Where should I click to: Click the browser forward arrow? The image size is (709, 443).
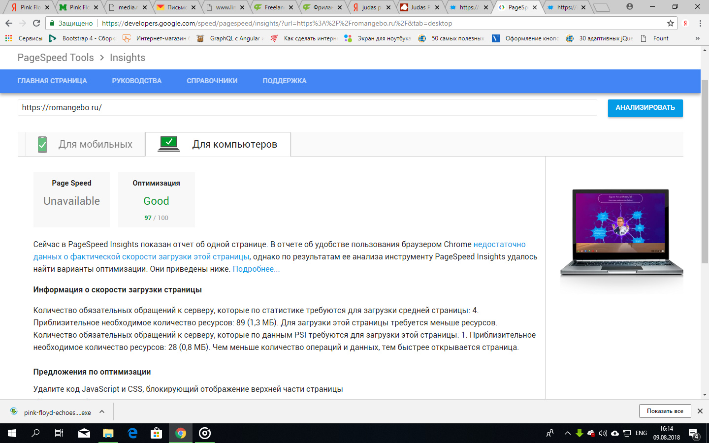(23, 23)
